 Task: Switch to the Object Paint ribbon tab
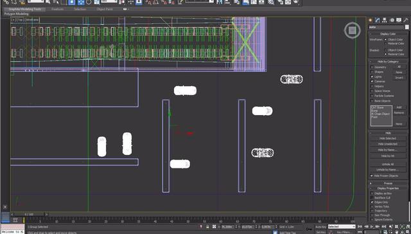coord(105,9)
